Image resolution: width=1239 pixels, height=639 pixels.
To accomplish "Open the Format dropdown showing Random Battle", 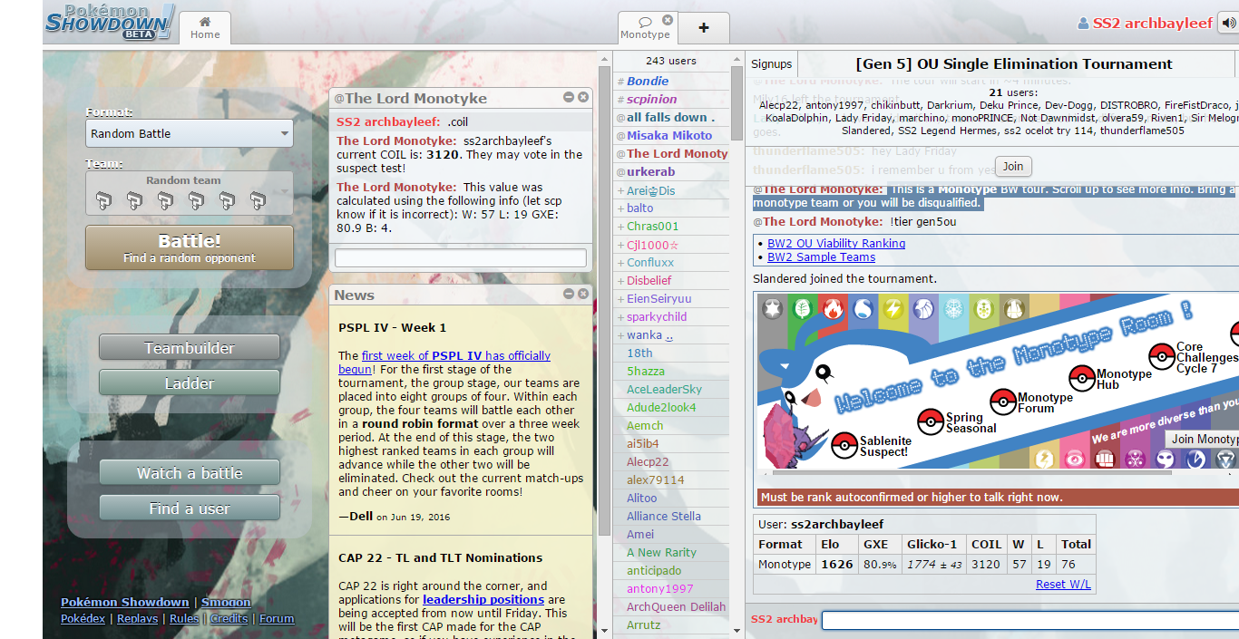I will click(190, 133).
